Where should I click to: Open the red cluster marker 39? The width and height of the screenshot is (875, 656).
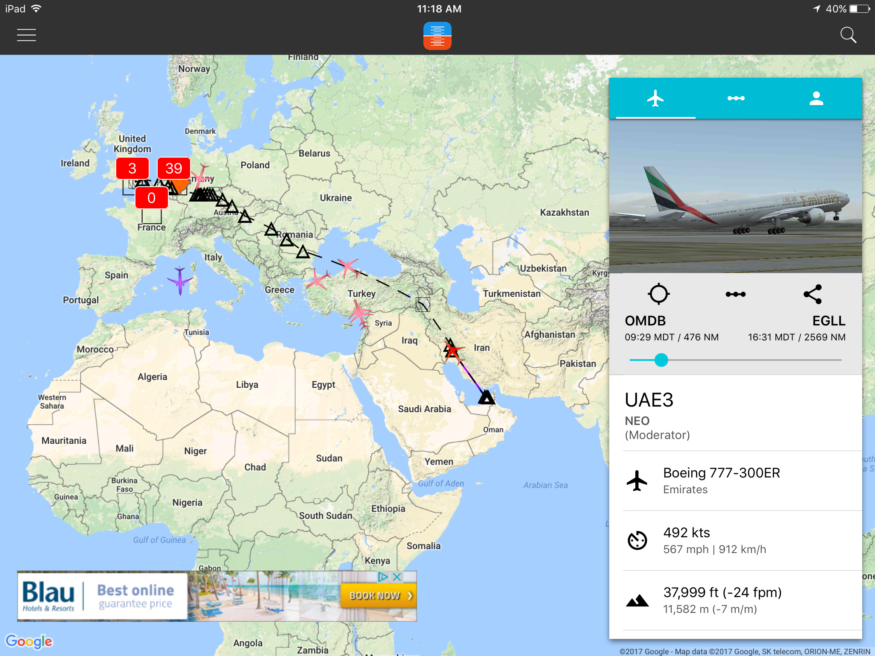coord(174,168)
